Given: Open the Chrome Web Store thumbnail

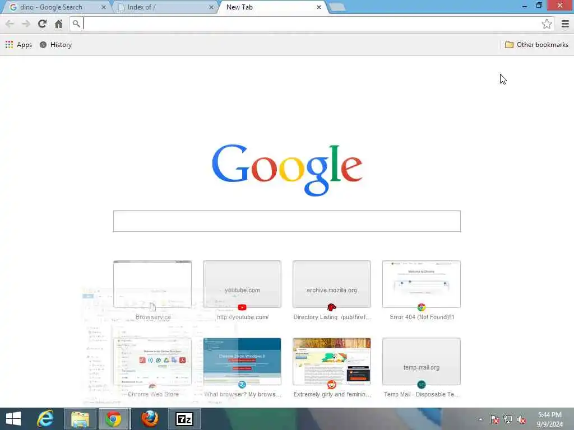Looking at the screenshot, I should (x=152, y=361).
